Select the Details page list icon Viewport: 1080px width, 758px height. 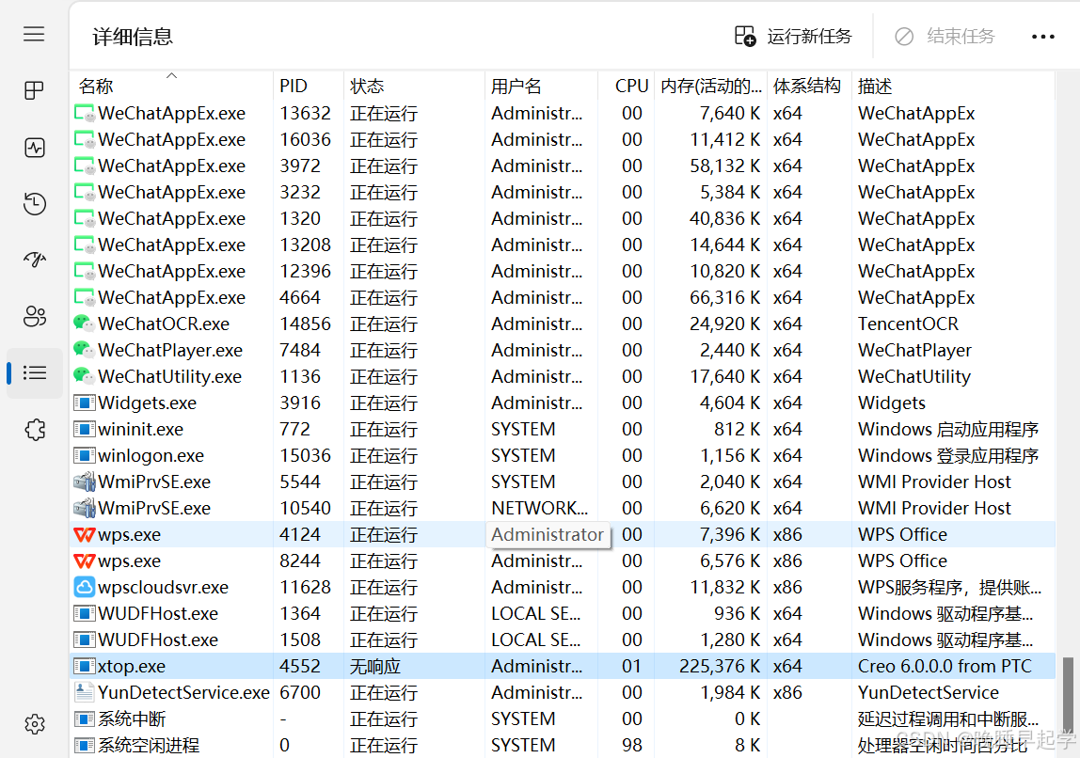coord(35,372)
